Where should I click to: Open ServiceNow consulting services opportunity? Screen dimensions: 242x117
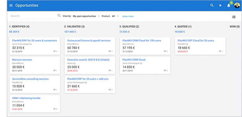point(30,79)
